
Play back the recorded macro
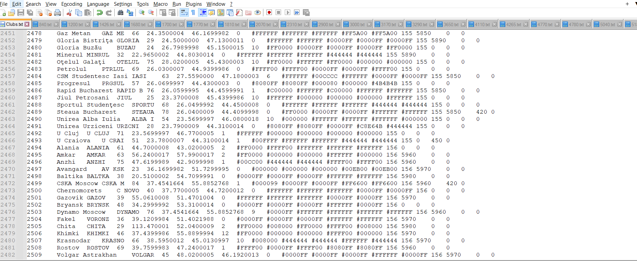[288, 13]
